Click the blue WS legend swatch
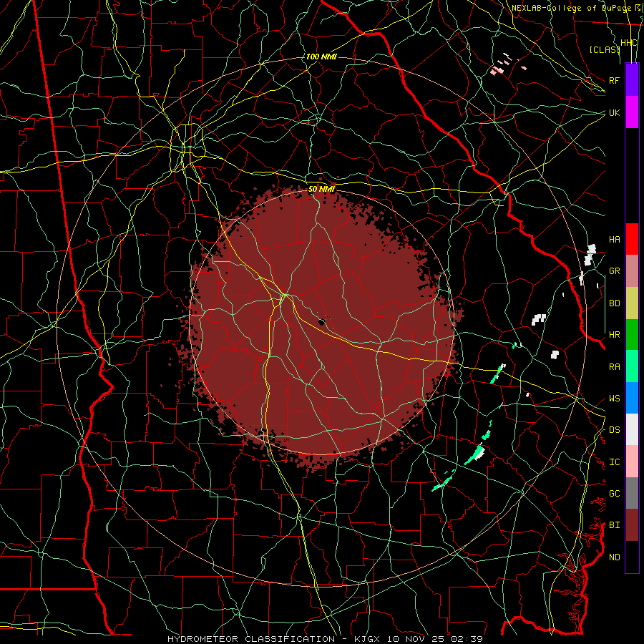Screen dimensions: 644x644 632,398
